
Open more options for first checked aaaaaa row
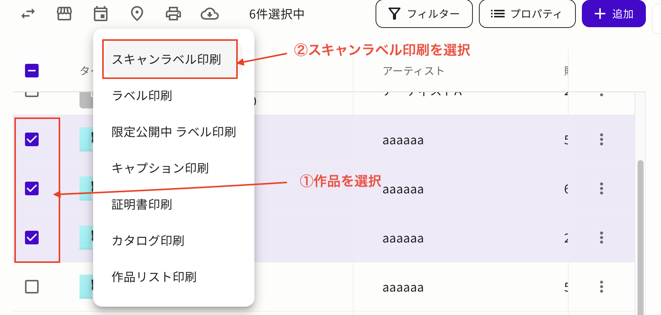(x=602, y=139)
